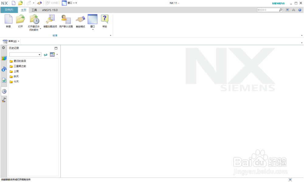Image resolution: width=304 pixels, height=182 pixels.
Task: Open the web browser tab in sidebar
Action: click(x=4, y=80)
